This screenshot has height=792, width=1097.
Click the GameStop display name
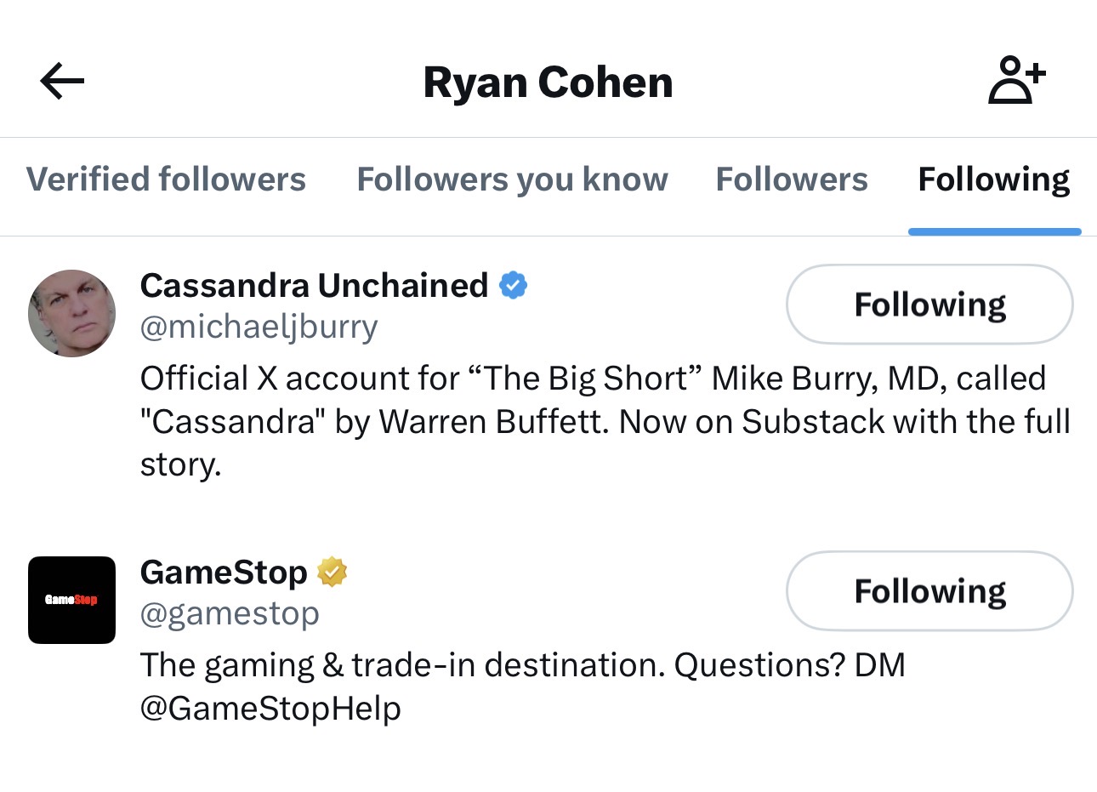click(223, 573)
